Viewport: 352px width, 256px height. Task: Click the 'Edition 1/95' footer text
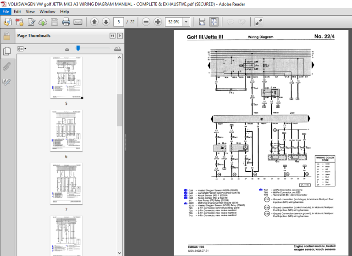click(196, 247)
